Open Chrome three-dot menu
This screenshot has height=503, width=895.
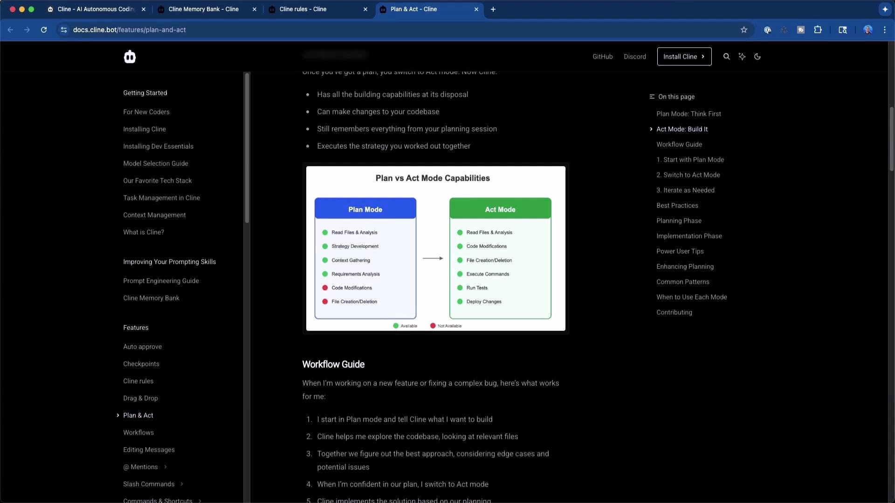click(x=885, y=30)
